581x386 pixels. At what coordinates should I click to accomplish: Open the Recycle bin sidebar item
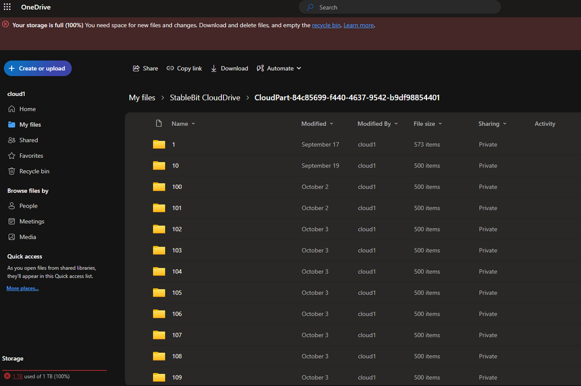pos(33,171)
